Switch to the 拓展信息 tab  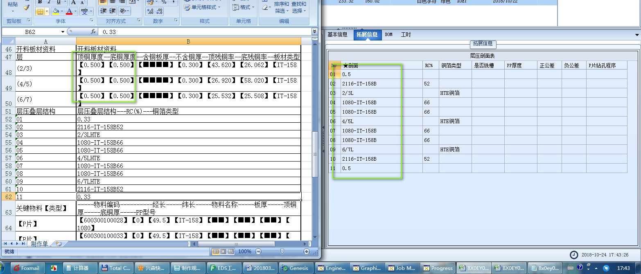367,35
